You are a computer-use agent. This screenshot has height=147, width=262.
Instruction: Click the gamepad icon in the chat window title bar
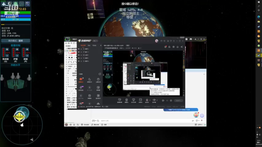click(x=191, y=39)
